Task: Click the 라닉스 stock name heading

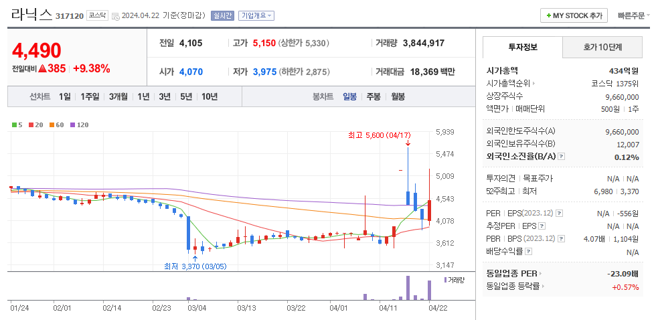Action: tap(31, 15)
